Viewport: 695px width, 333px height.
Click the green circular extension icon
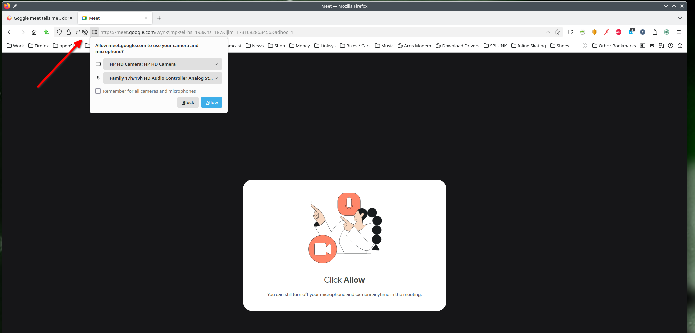[667, 32]
